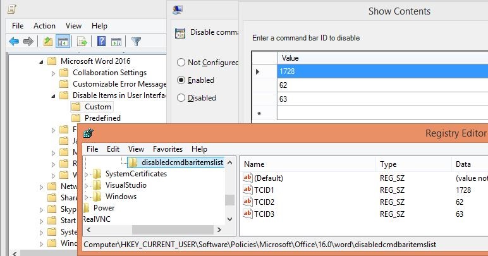Click the Microsoft Word 2016 folder icon

coord(52,61)
